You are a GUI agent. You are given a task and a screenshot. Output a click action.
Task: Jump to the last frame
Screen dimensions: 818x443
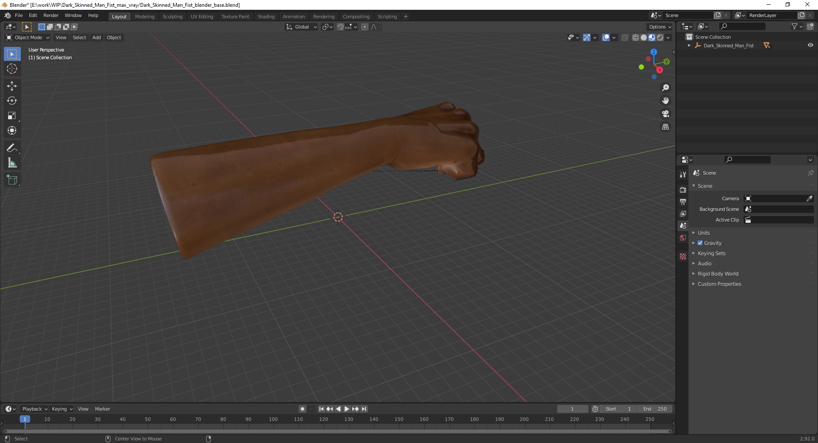(364, 409)
